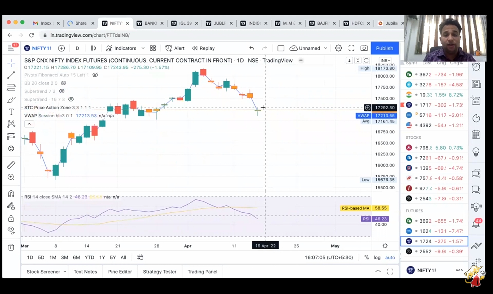
Task: Click the blue Publish button
Action: 384,48
